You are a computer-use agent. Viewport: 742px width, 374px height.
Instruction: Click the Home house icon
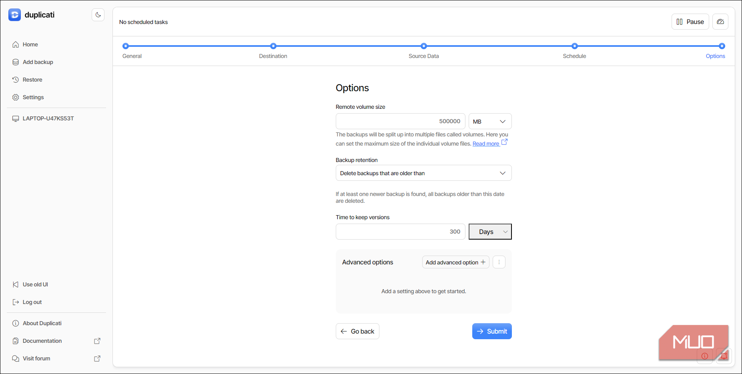tap(16, 44)
